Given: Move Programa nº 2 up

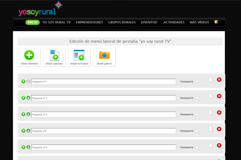Looking at the screenshot, I should (x=28, y=98).
